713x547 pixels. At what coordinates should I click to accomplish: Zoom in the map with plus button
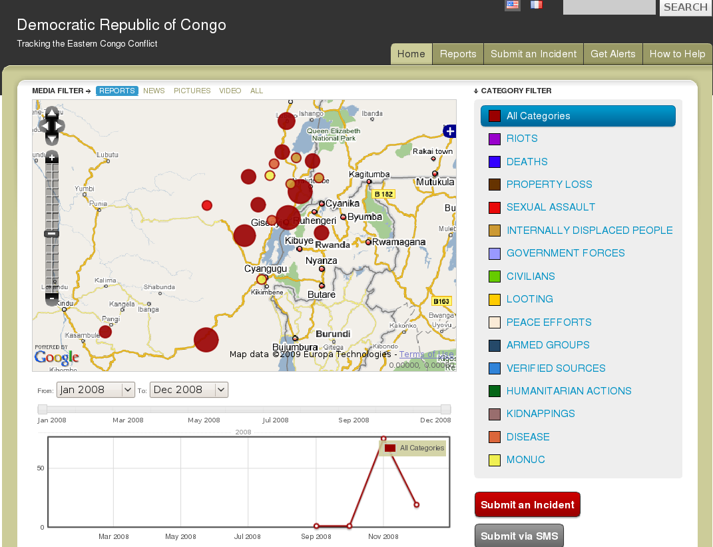click(52, 157)
